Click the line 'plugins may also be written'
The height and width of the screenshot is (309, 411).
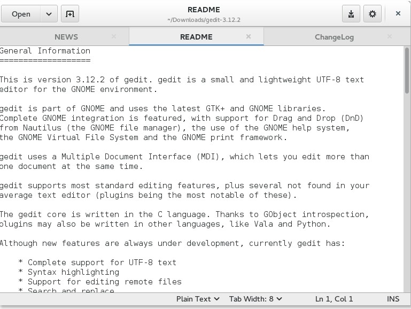[x=165, y=224]
